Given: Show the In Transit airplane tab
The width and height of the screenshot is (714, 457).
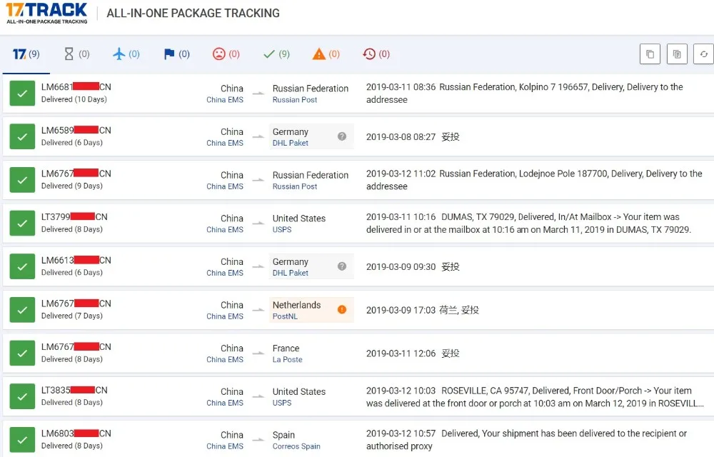Looking at the screenshot, I should (x=126, y=54).
